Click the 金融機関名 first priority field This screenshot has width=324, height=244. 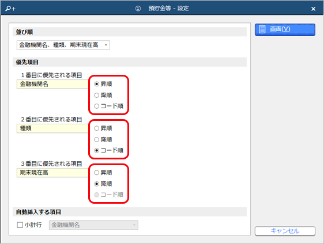point(52,84)
